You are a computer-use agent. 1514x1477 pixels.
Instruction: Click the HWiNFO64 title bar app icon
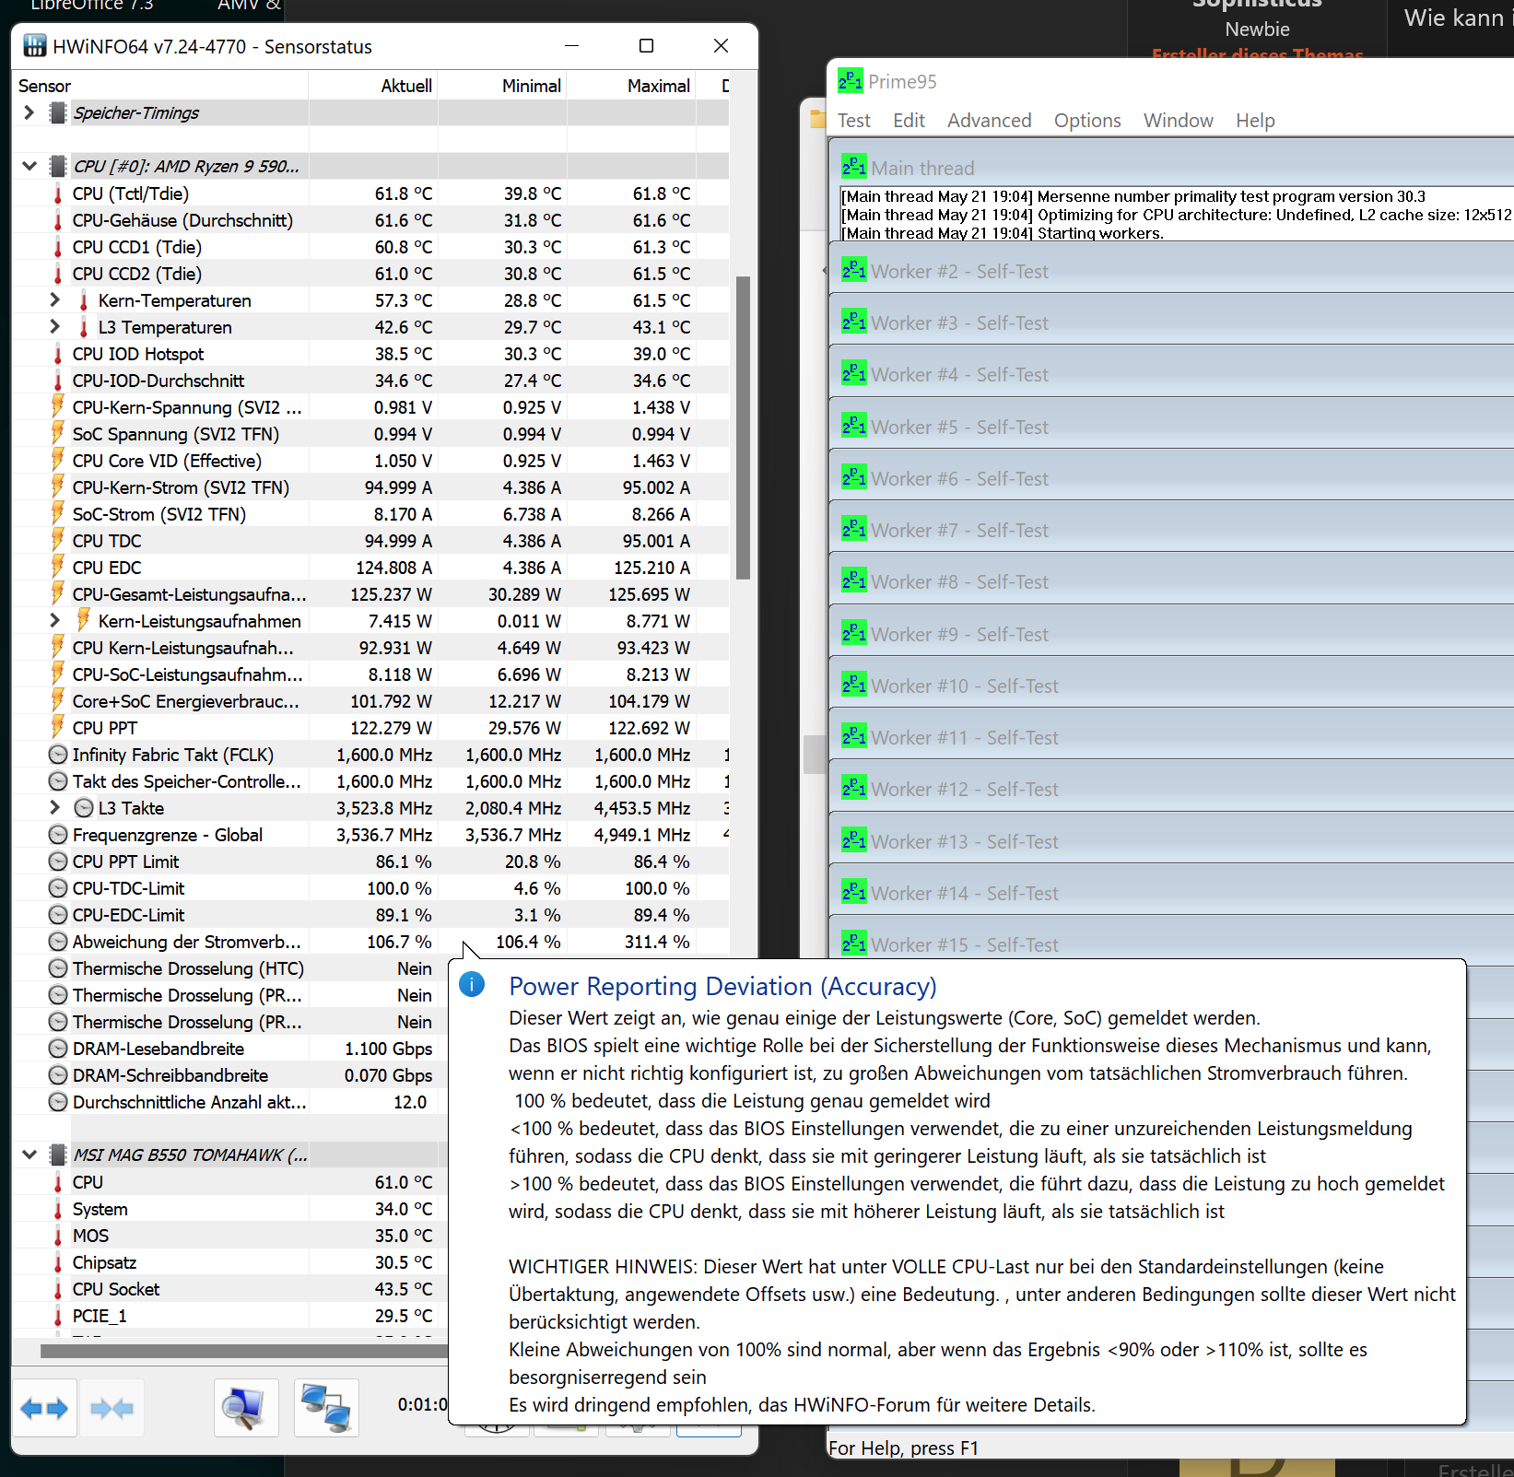pyautogui.click(x=35, y=46)
